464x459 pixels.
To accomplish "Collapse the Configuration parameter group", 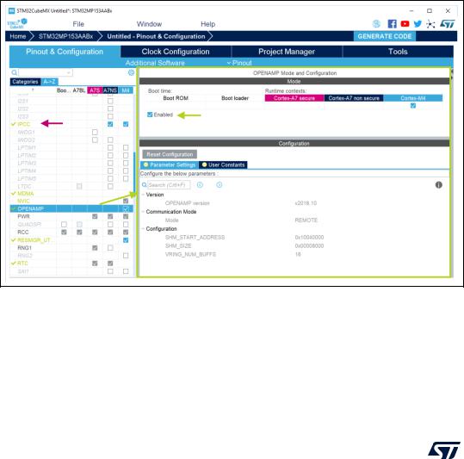I will tap(143, 229).
